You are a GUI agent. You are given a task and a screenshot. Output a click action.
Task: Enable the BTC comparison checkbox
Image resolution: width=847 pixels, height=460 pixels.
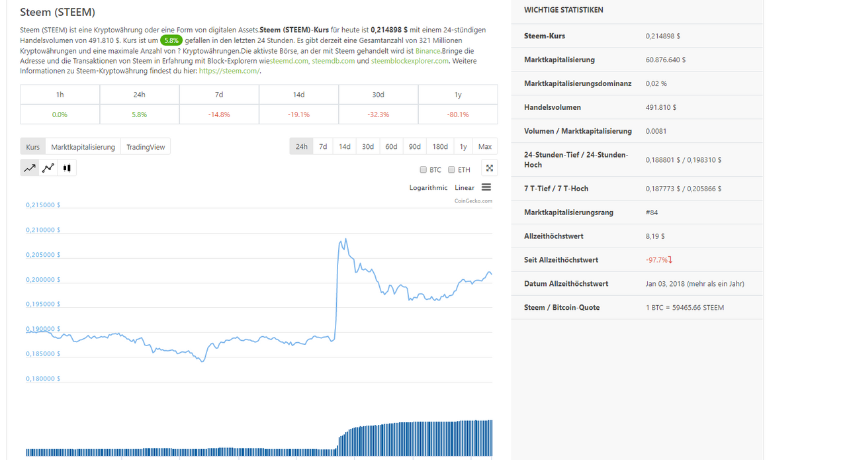[x=423, y=170]
